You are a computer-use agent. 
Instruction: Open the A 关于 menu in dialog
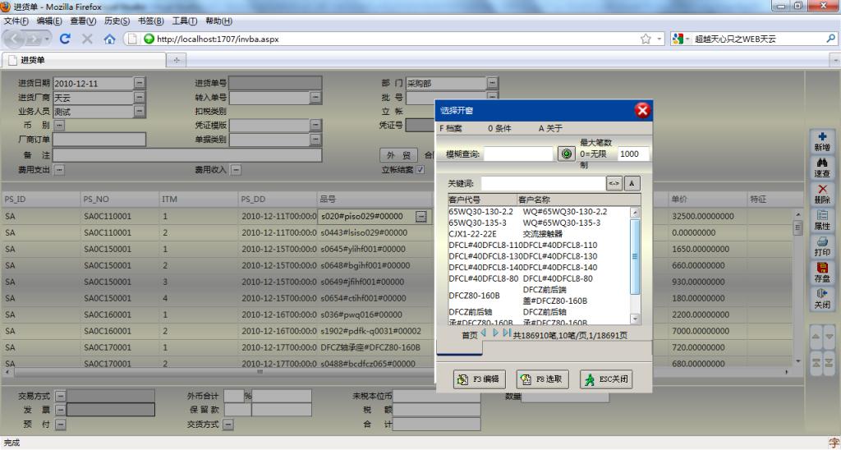click(550, 129)
